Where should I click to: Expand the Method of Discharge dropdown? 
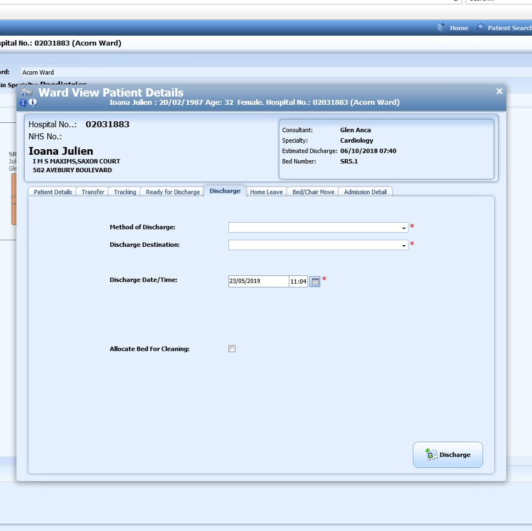tap(404, 228)
